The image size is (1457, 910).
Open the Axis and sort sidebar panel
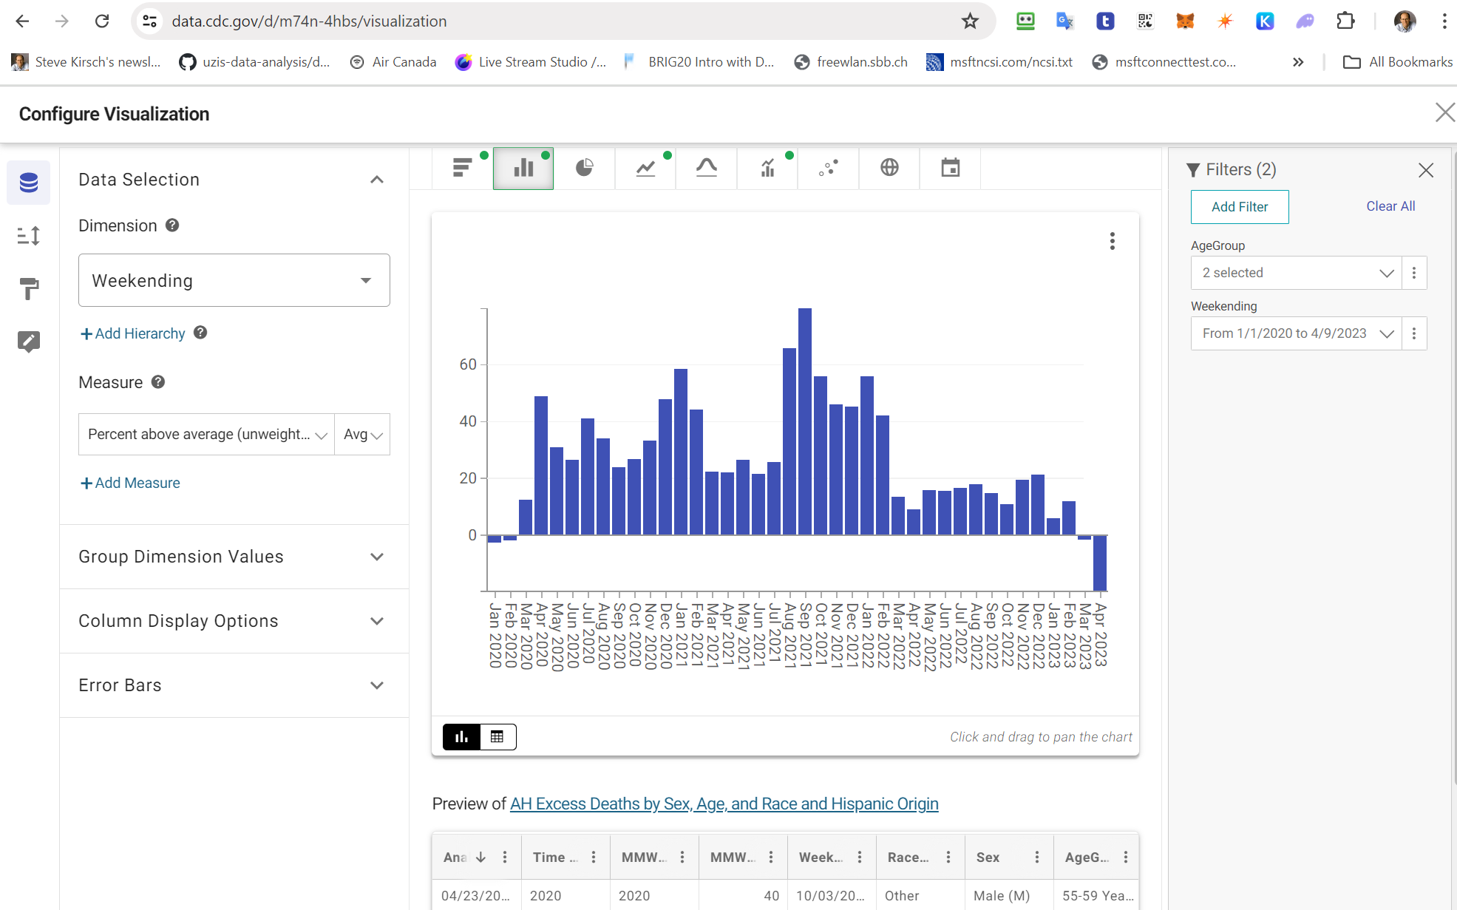[29, 236]
